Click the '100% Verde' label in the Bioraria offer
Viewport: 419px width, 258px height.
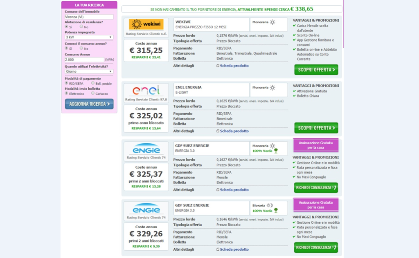point(262,211)
